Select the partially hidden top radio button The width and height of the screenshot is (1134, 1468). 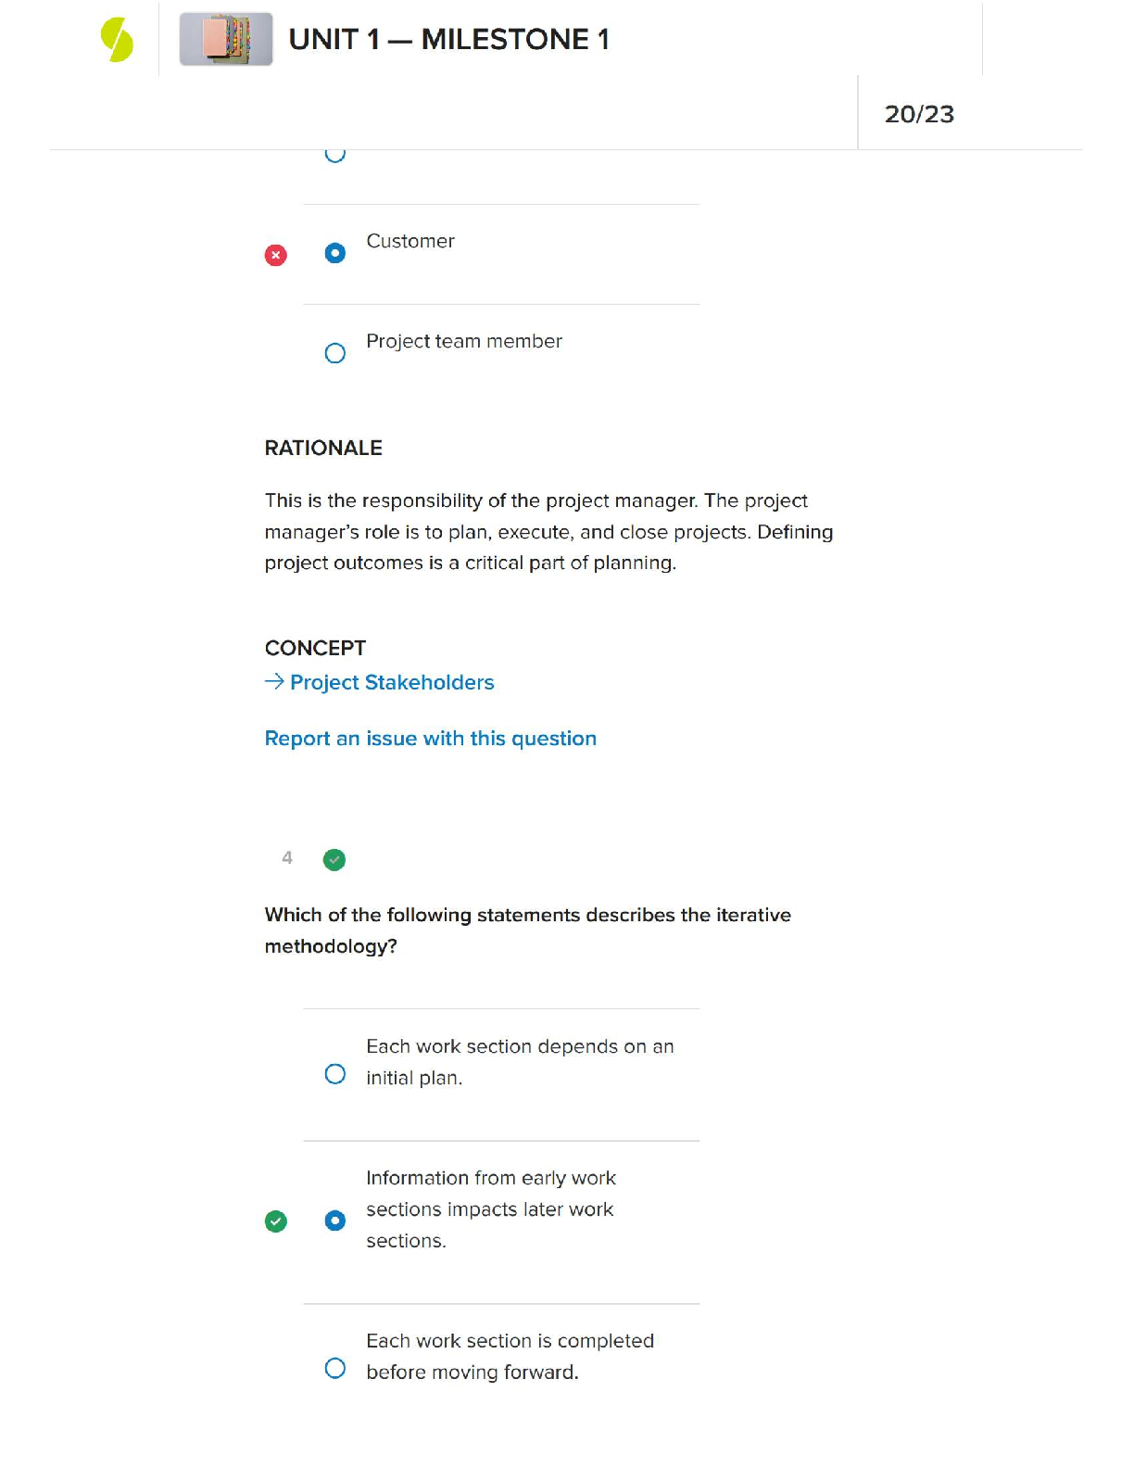coord(335,154)
